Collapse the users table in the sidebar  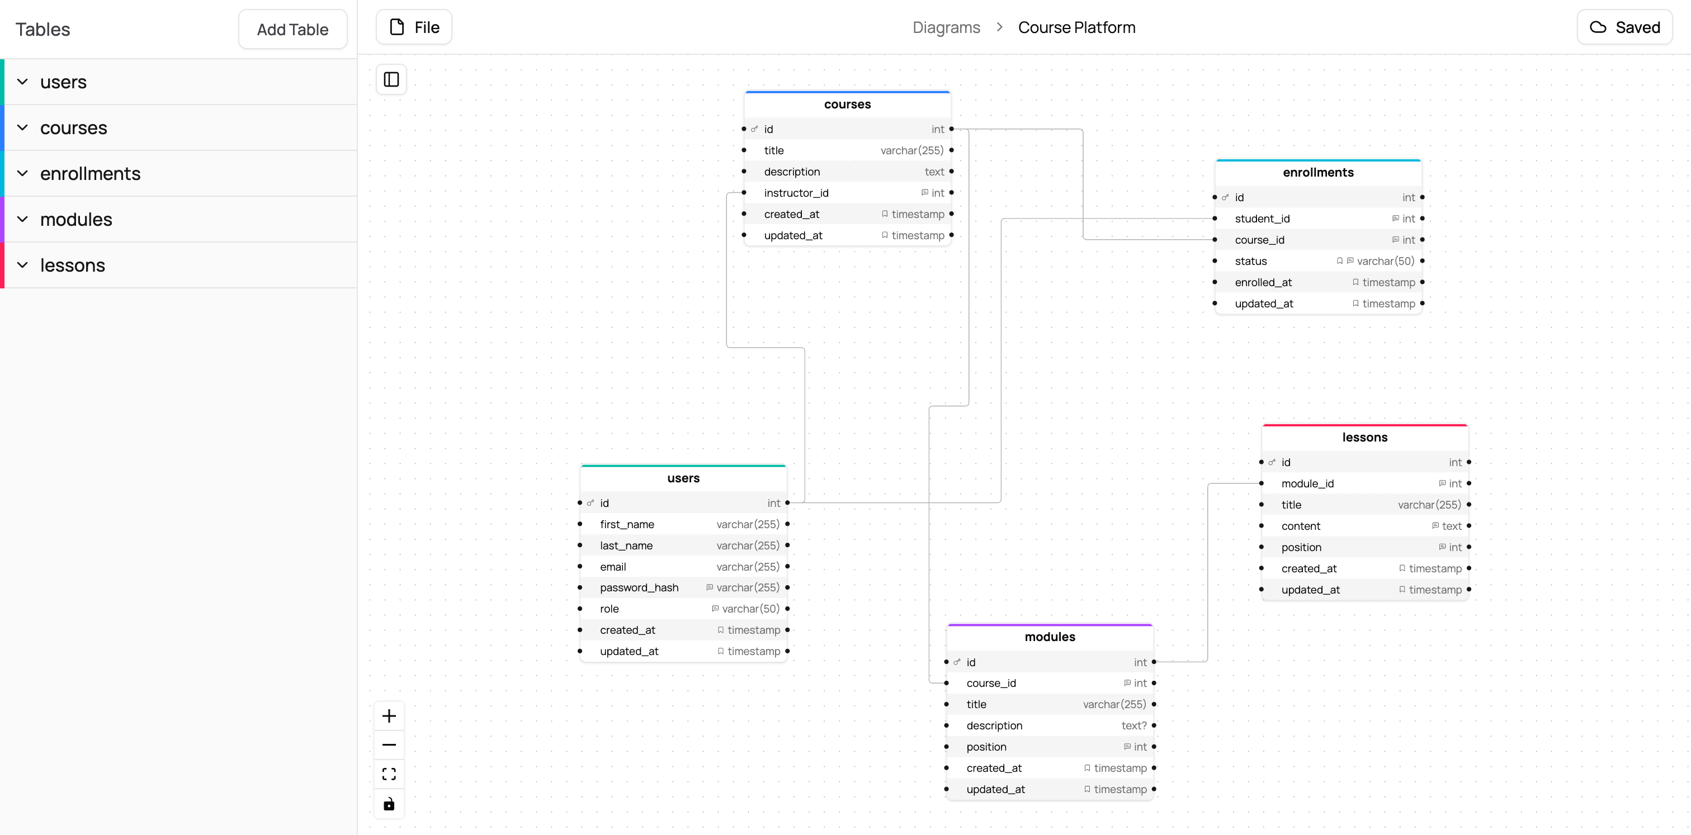click(23, 82)
